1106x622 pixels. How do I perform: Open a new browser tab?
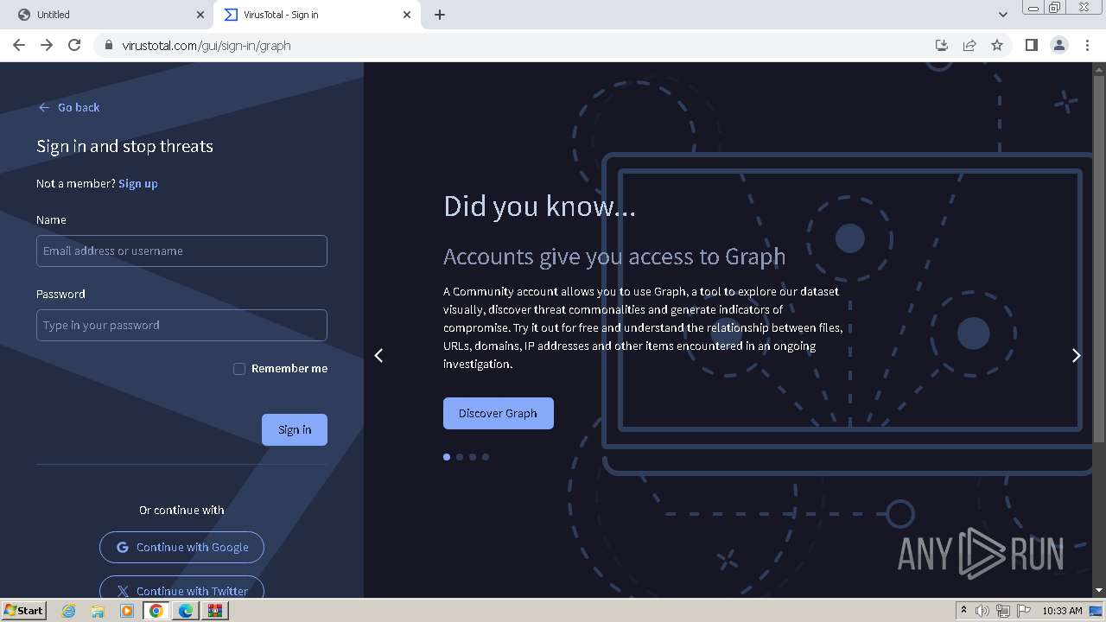click(x=440, y=15)
